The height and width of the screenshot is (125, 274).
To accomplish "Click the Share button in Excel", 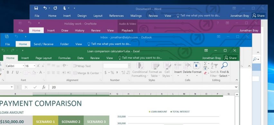I will coord(230,58).
